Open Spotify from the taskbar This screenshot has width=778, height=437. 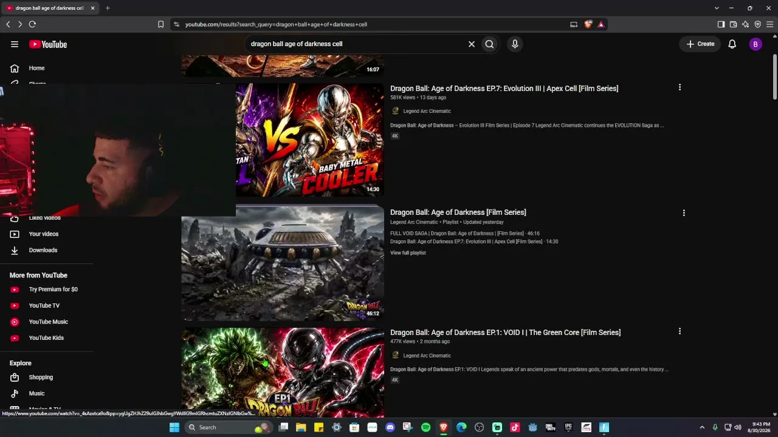425,427
